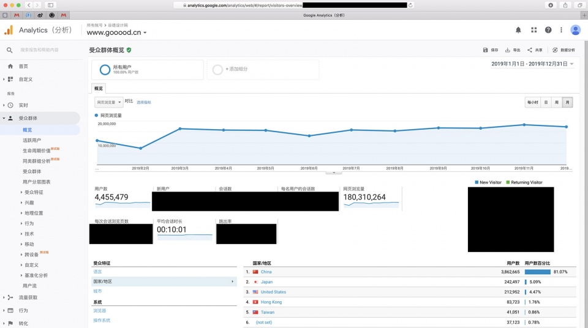The height and width of the screenshot is (328, 588).
Task: Select the 国家/地区 row in 受众特征
Action: pyautogui.click(x=164, y=281)
